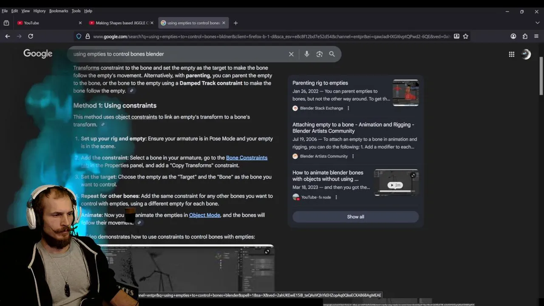Click the site padlock icon
The image size is (544, 306).
(88, 37)
